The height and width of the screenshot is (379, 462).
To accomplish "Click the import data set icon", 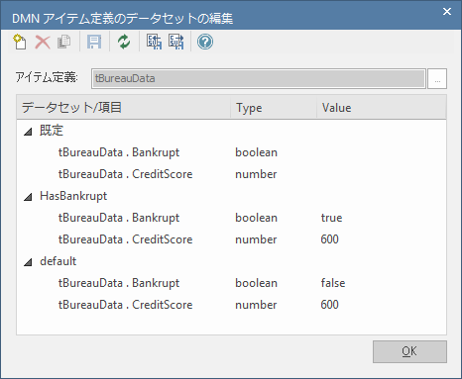I will [154, 42].
